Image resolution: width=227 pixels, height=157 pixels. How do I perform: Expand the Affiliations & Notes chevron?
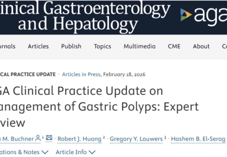(45, 152)
